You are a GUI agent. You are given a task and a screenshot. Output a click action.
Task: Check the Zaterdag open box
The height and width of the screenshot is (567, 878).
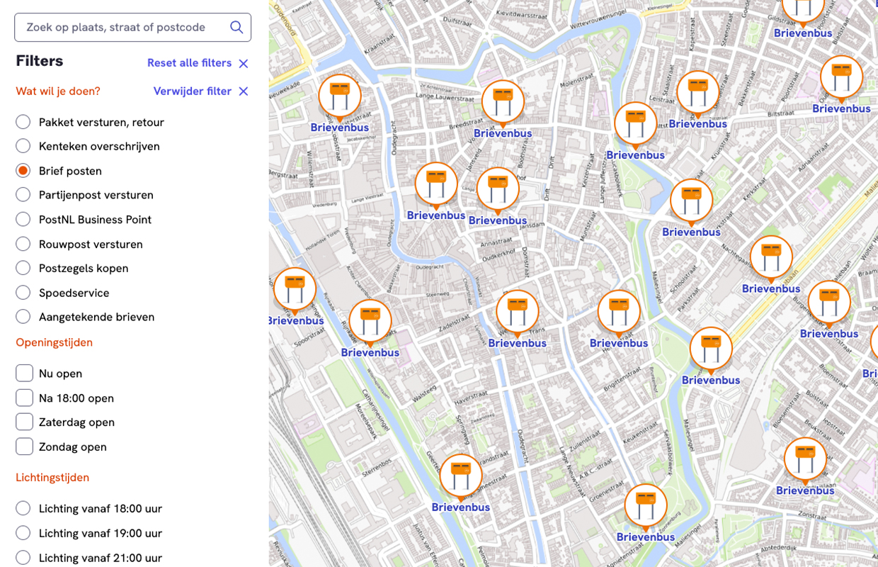click(x=24, y=422)
